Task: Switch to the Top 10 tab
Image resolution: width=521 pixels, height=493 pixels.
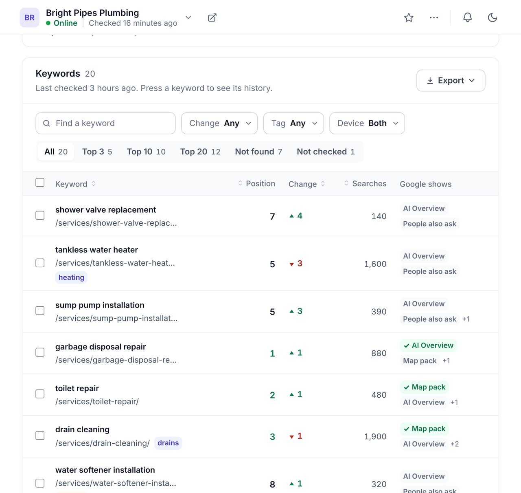Action: coord(146,152)
